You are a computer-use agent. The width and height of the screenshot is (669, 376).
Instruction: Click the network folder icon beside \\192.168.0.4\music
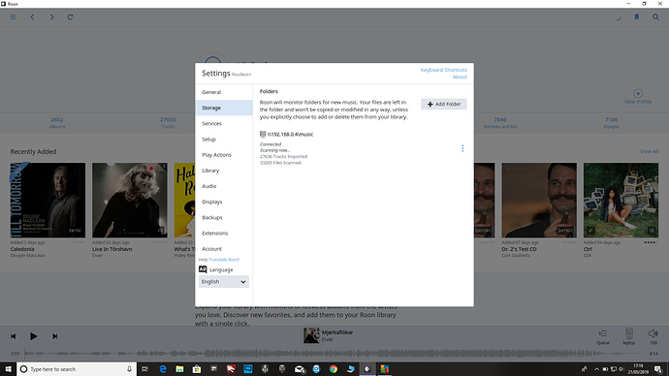click(x=263, y=135)
